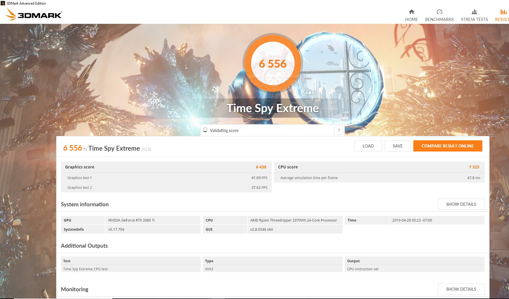Click the Additional Outputs heading
Screen dimensions: 509x299
click(x=84, y=246)
